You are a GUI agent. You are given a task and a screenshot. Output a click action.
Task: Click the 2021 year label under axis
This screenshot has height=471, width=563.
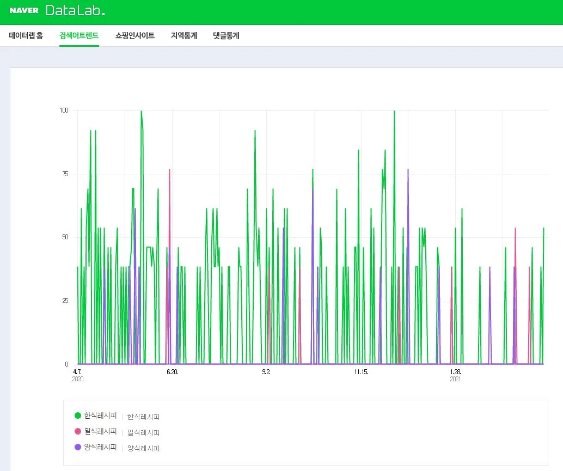coord(455,379)
